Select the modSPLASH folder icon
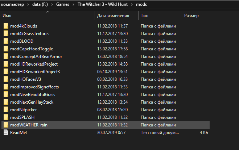 (6, 117)
